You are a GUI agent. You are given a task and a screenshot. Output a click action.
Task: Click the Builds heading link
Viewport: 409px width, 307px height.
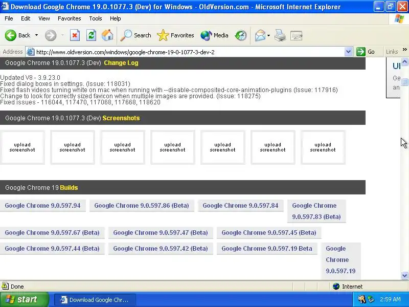tap(69, 188)
